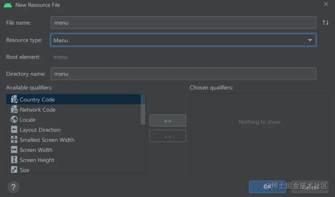Click the Directory name text field

tap(183, 74)
